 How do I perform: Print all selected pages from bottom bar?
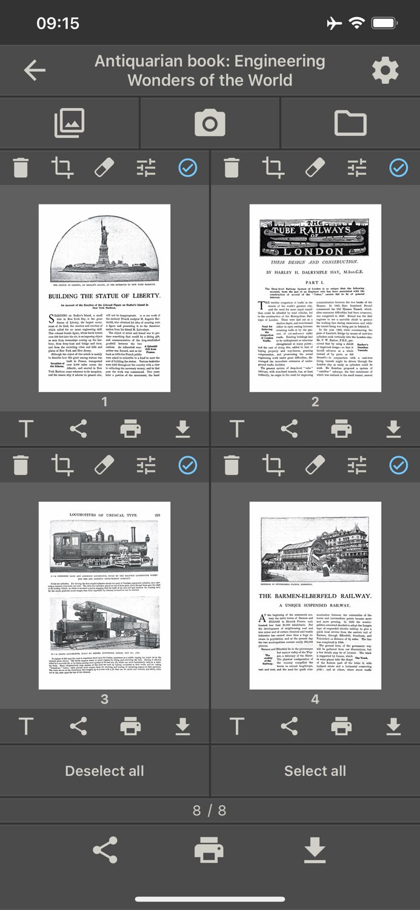click(209, 850)
